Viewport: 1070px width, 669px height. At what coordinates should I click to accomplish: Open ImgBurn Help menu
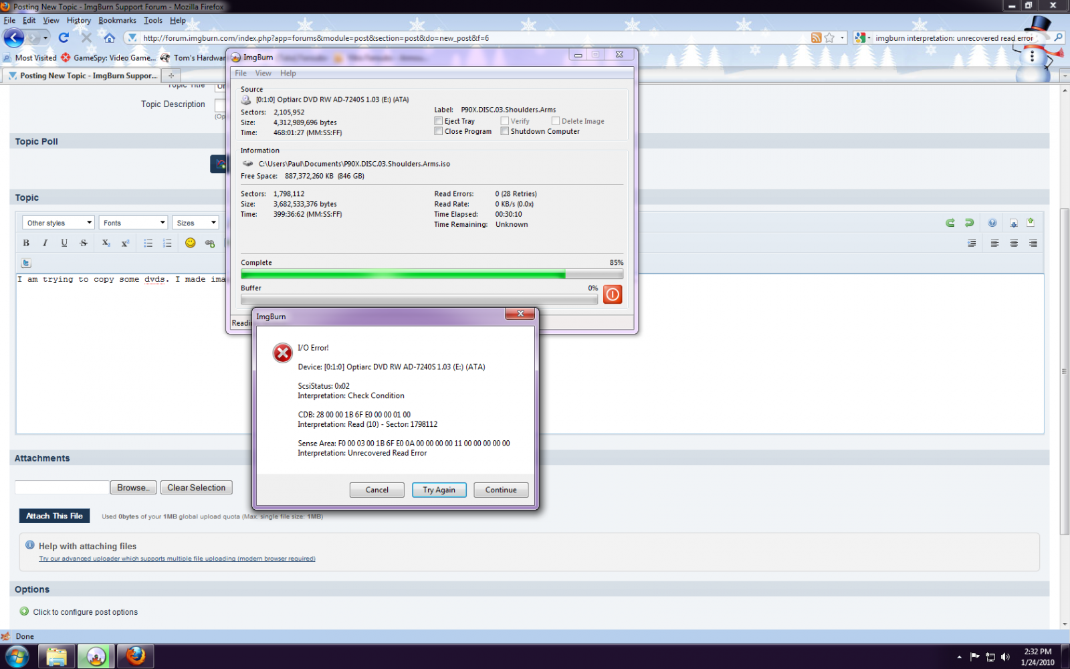pos(288,74)
